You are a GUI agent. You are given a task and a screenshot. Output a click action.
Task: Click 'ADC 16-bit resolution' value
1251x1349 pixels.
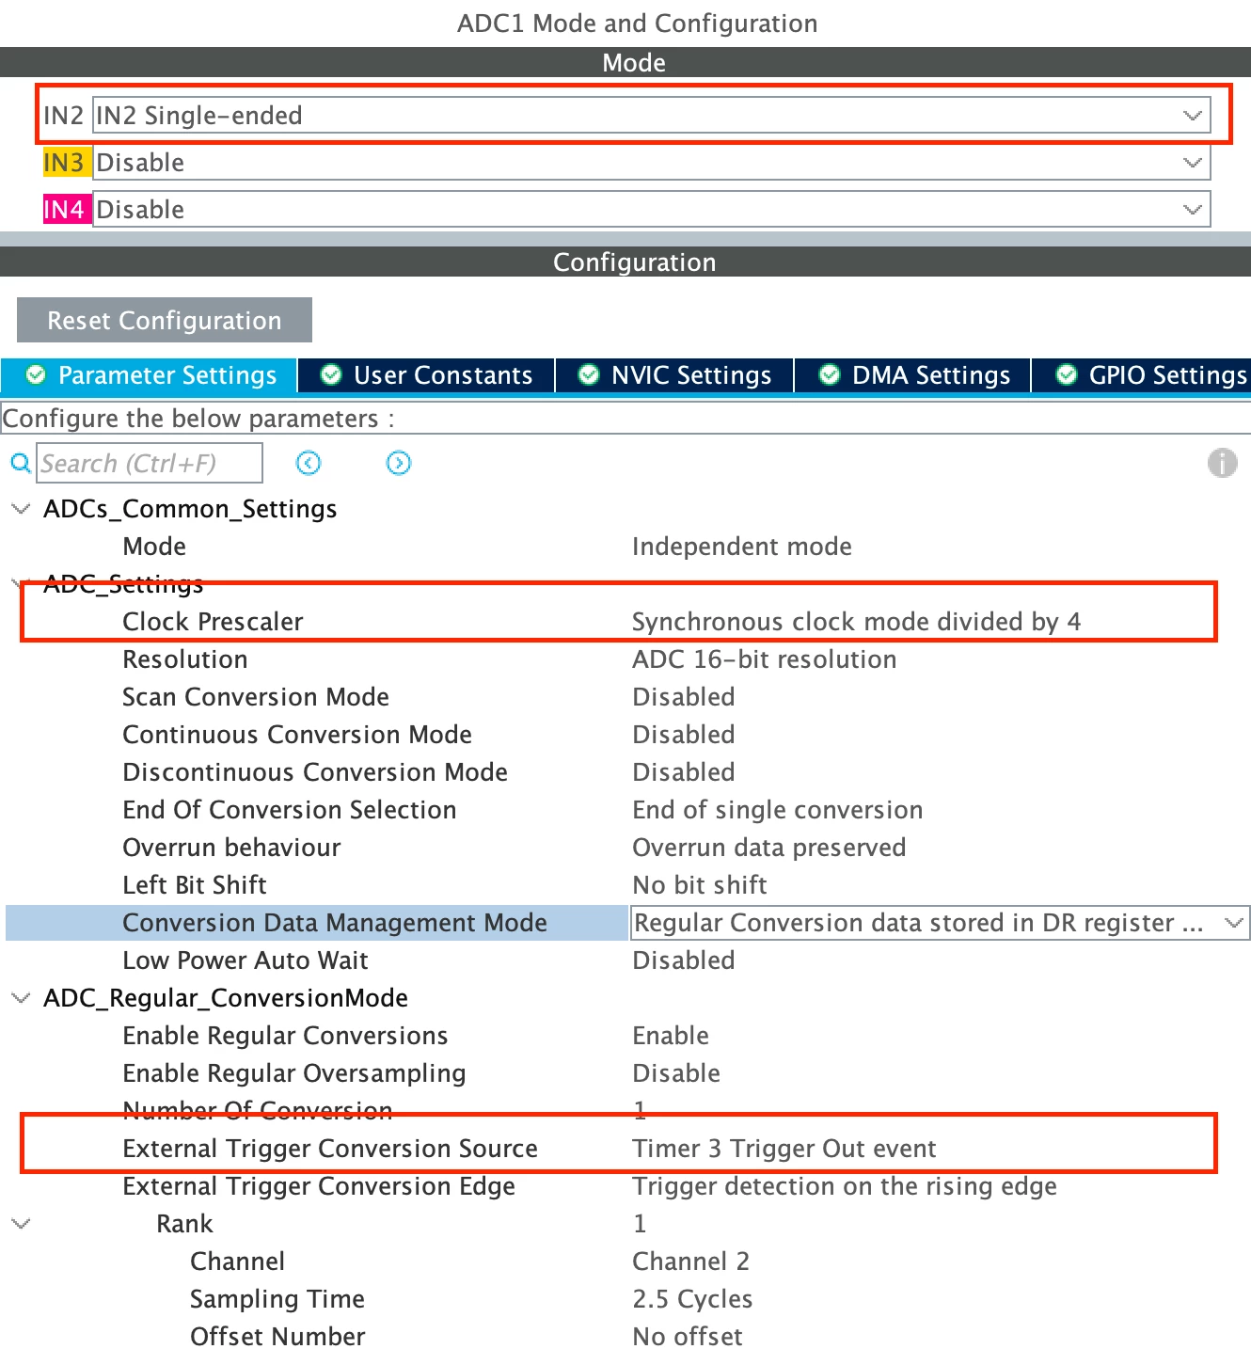[x=764, y=659]
